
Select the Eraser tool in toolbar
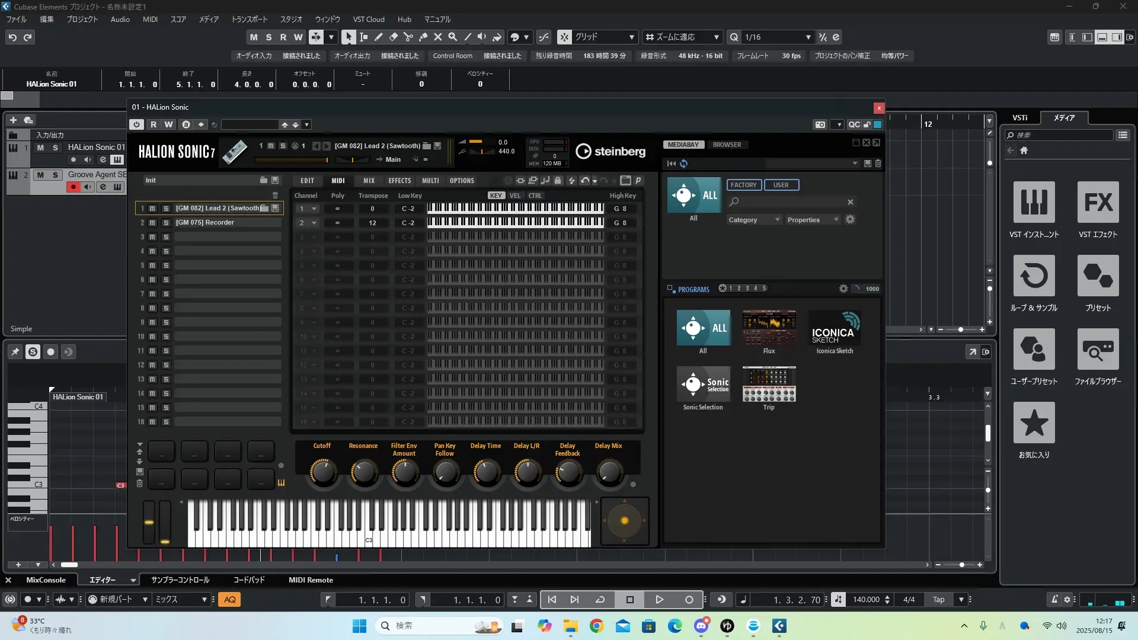[394, 37]
